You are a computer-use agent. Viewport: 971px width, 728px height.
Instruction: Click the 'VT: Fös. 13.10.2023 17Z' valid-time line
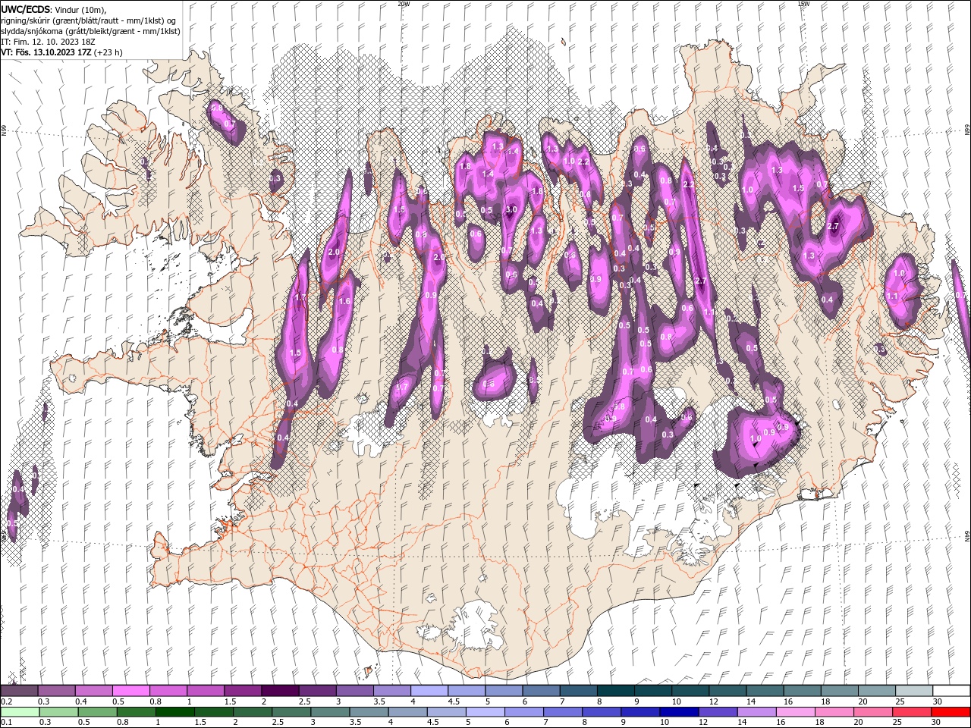[x=61, y=52]
